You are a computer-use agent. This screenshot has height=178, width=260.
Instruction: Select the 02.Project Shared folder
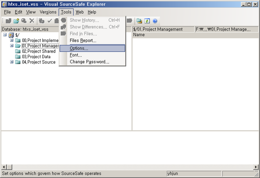[39, 51]
